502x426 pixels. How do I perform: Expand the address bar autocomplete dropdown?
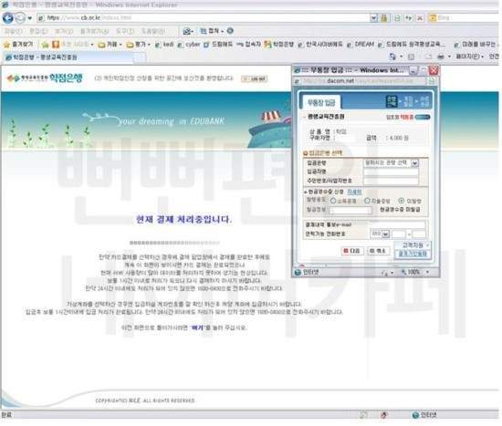373,18
